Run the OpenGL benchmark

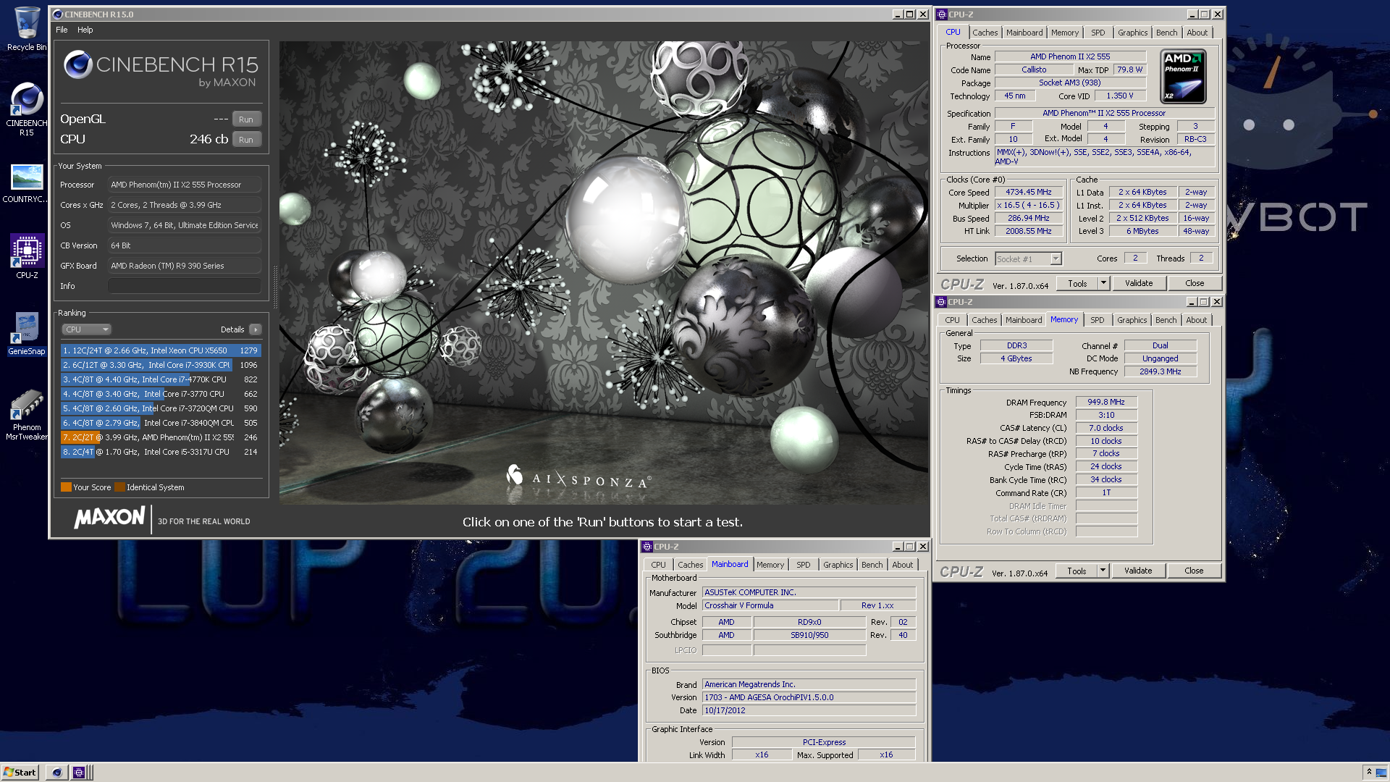(x=246, y=119)
